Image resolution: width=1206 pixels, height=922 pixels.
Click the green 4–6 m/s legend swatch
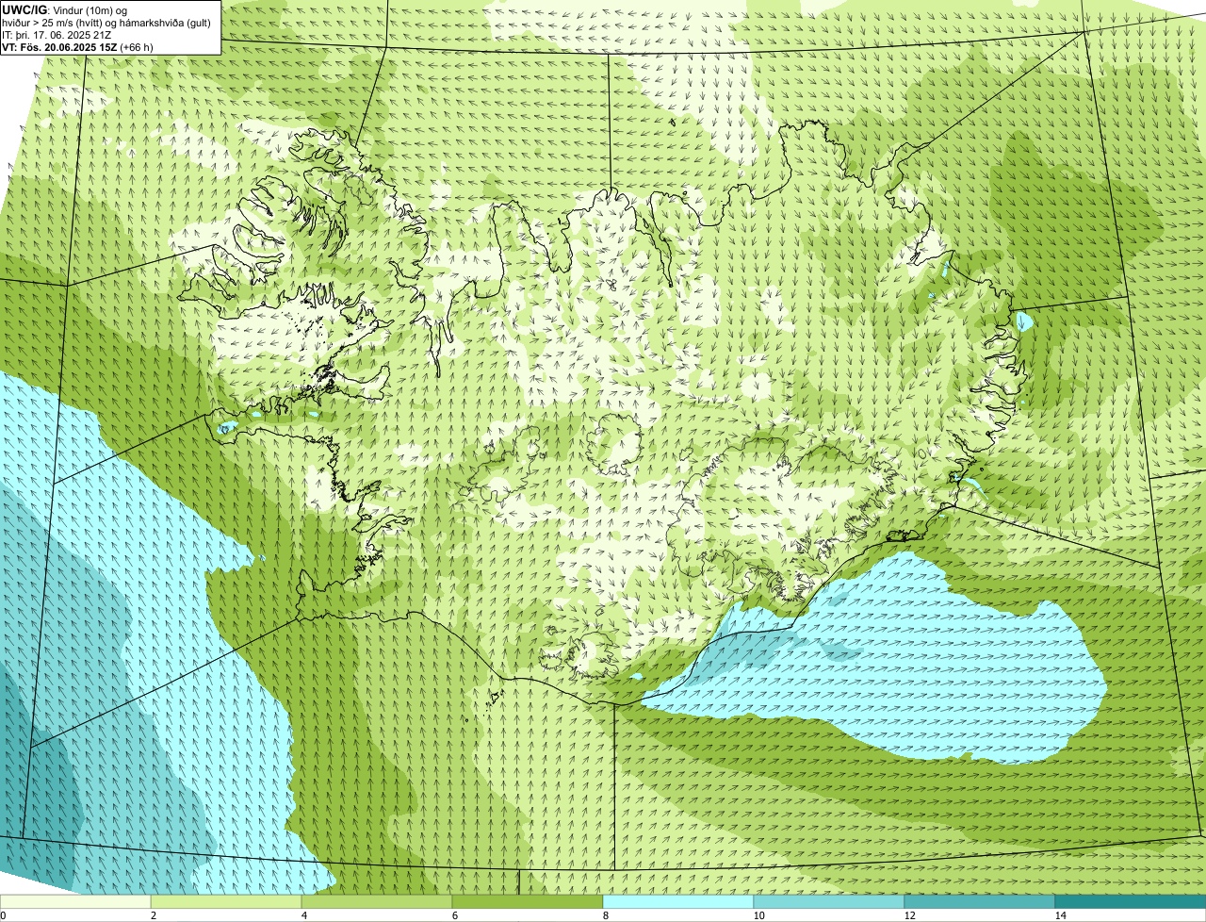[377, 902]
